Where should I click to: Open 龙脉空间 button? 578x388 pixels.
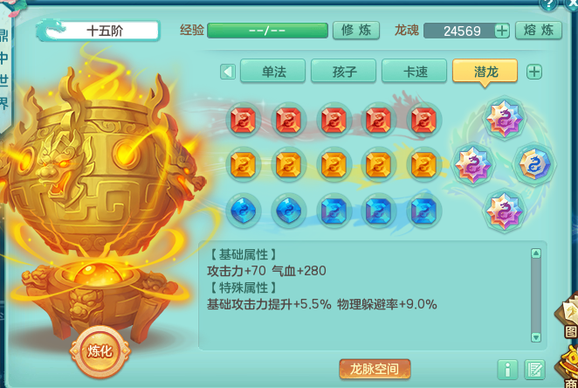375,369
